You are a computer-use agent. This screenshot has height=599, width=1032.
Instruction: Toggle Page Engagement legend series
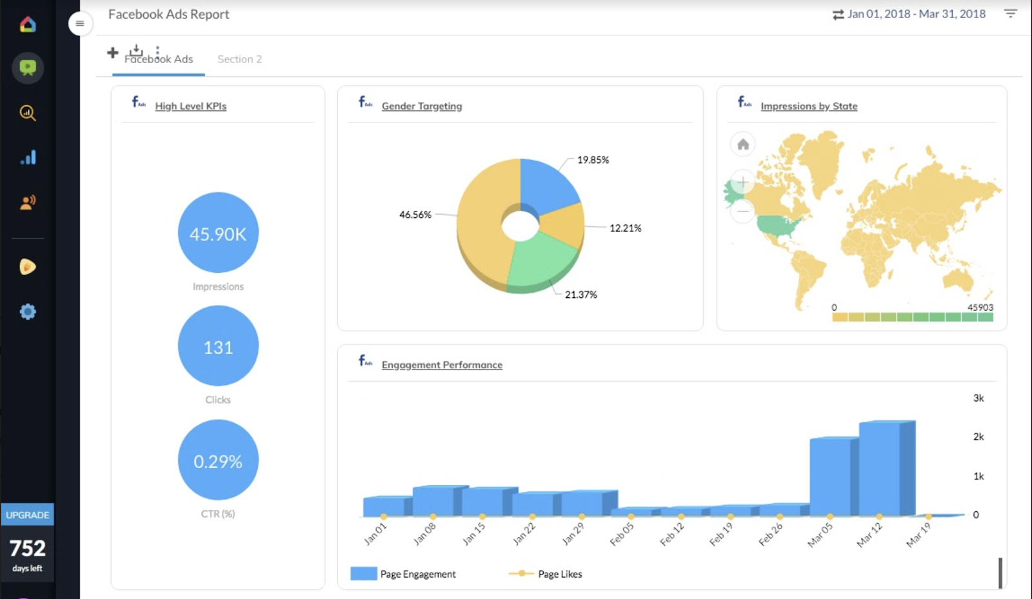[403, 574]
